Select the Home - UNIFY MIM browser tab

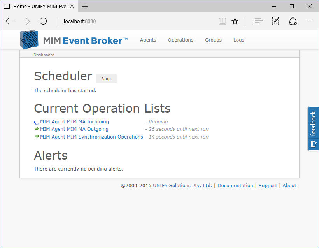(x=39, y=7)
